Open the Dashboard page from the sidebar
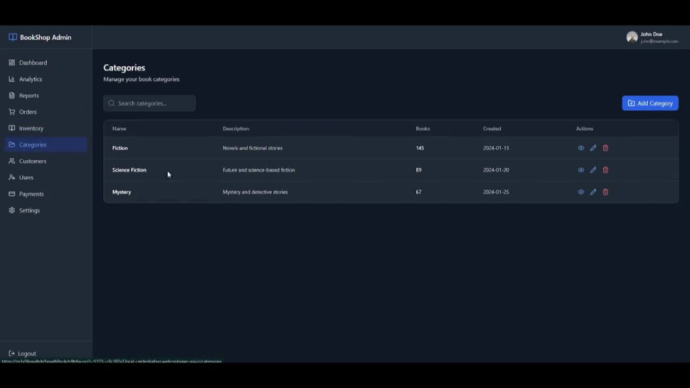The image size is (690, 388). point(46,63)
